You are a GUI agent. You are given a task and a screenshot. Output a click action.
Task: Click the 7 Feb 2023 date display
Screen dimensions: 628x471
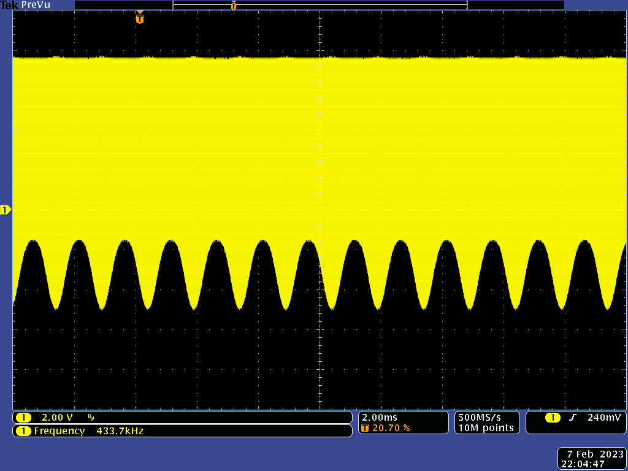(x=595, y=454)
